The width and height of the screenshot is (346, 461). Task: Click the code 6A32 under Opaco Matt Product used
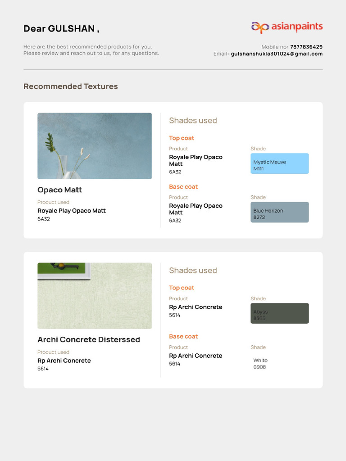(44, 219)
